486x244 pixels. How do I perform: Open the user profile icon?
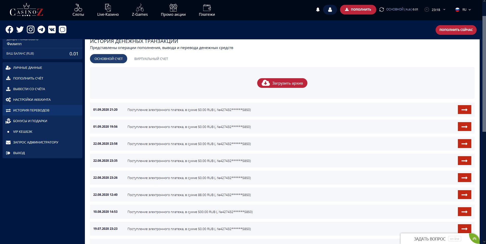pyautogui.click(x=330, y=9)
